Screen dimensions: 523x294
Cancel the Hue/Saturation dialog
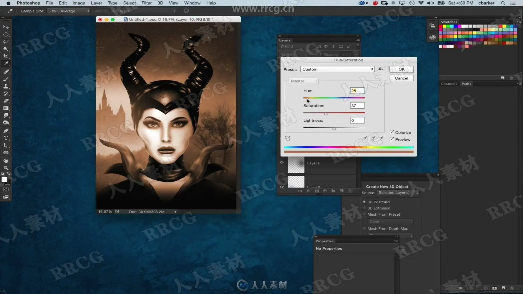tap(402, 78)
